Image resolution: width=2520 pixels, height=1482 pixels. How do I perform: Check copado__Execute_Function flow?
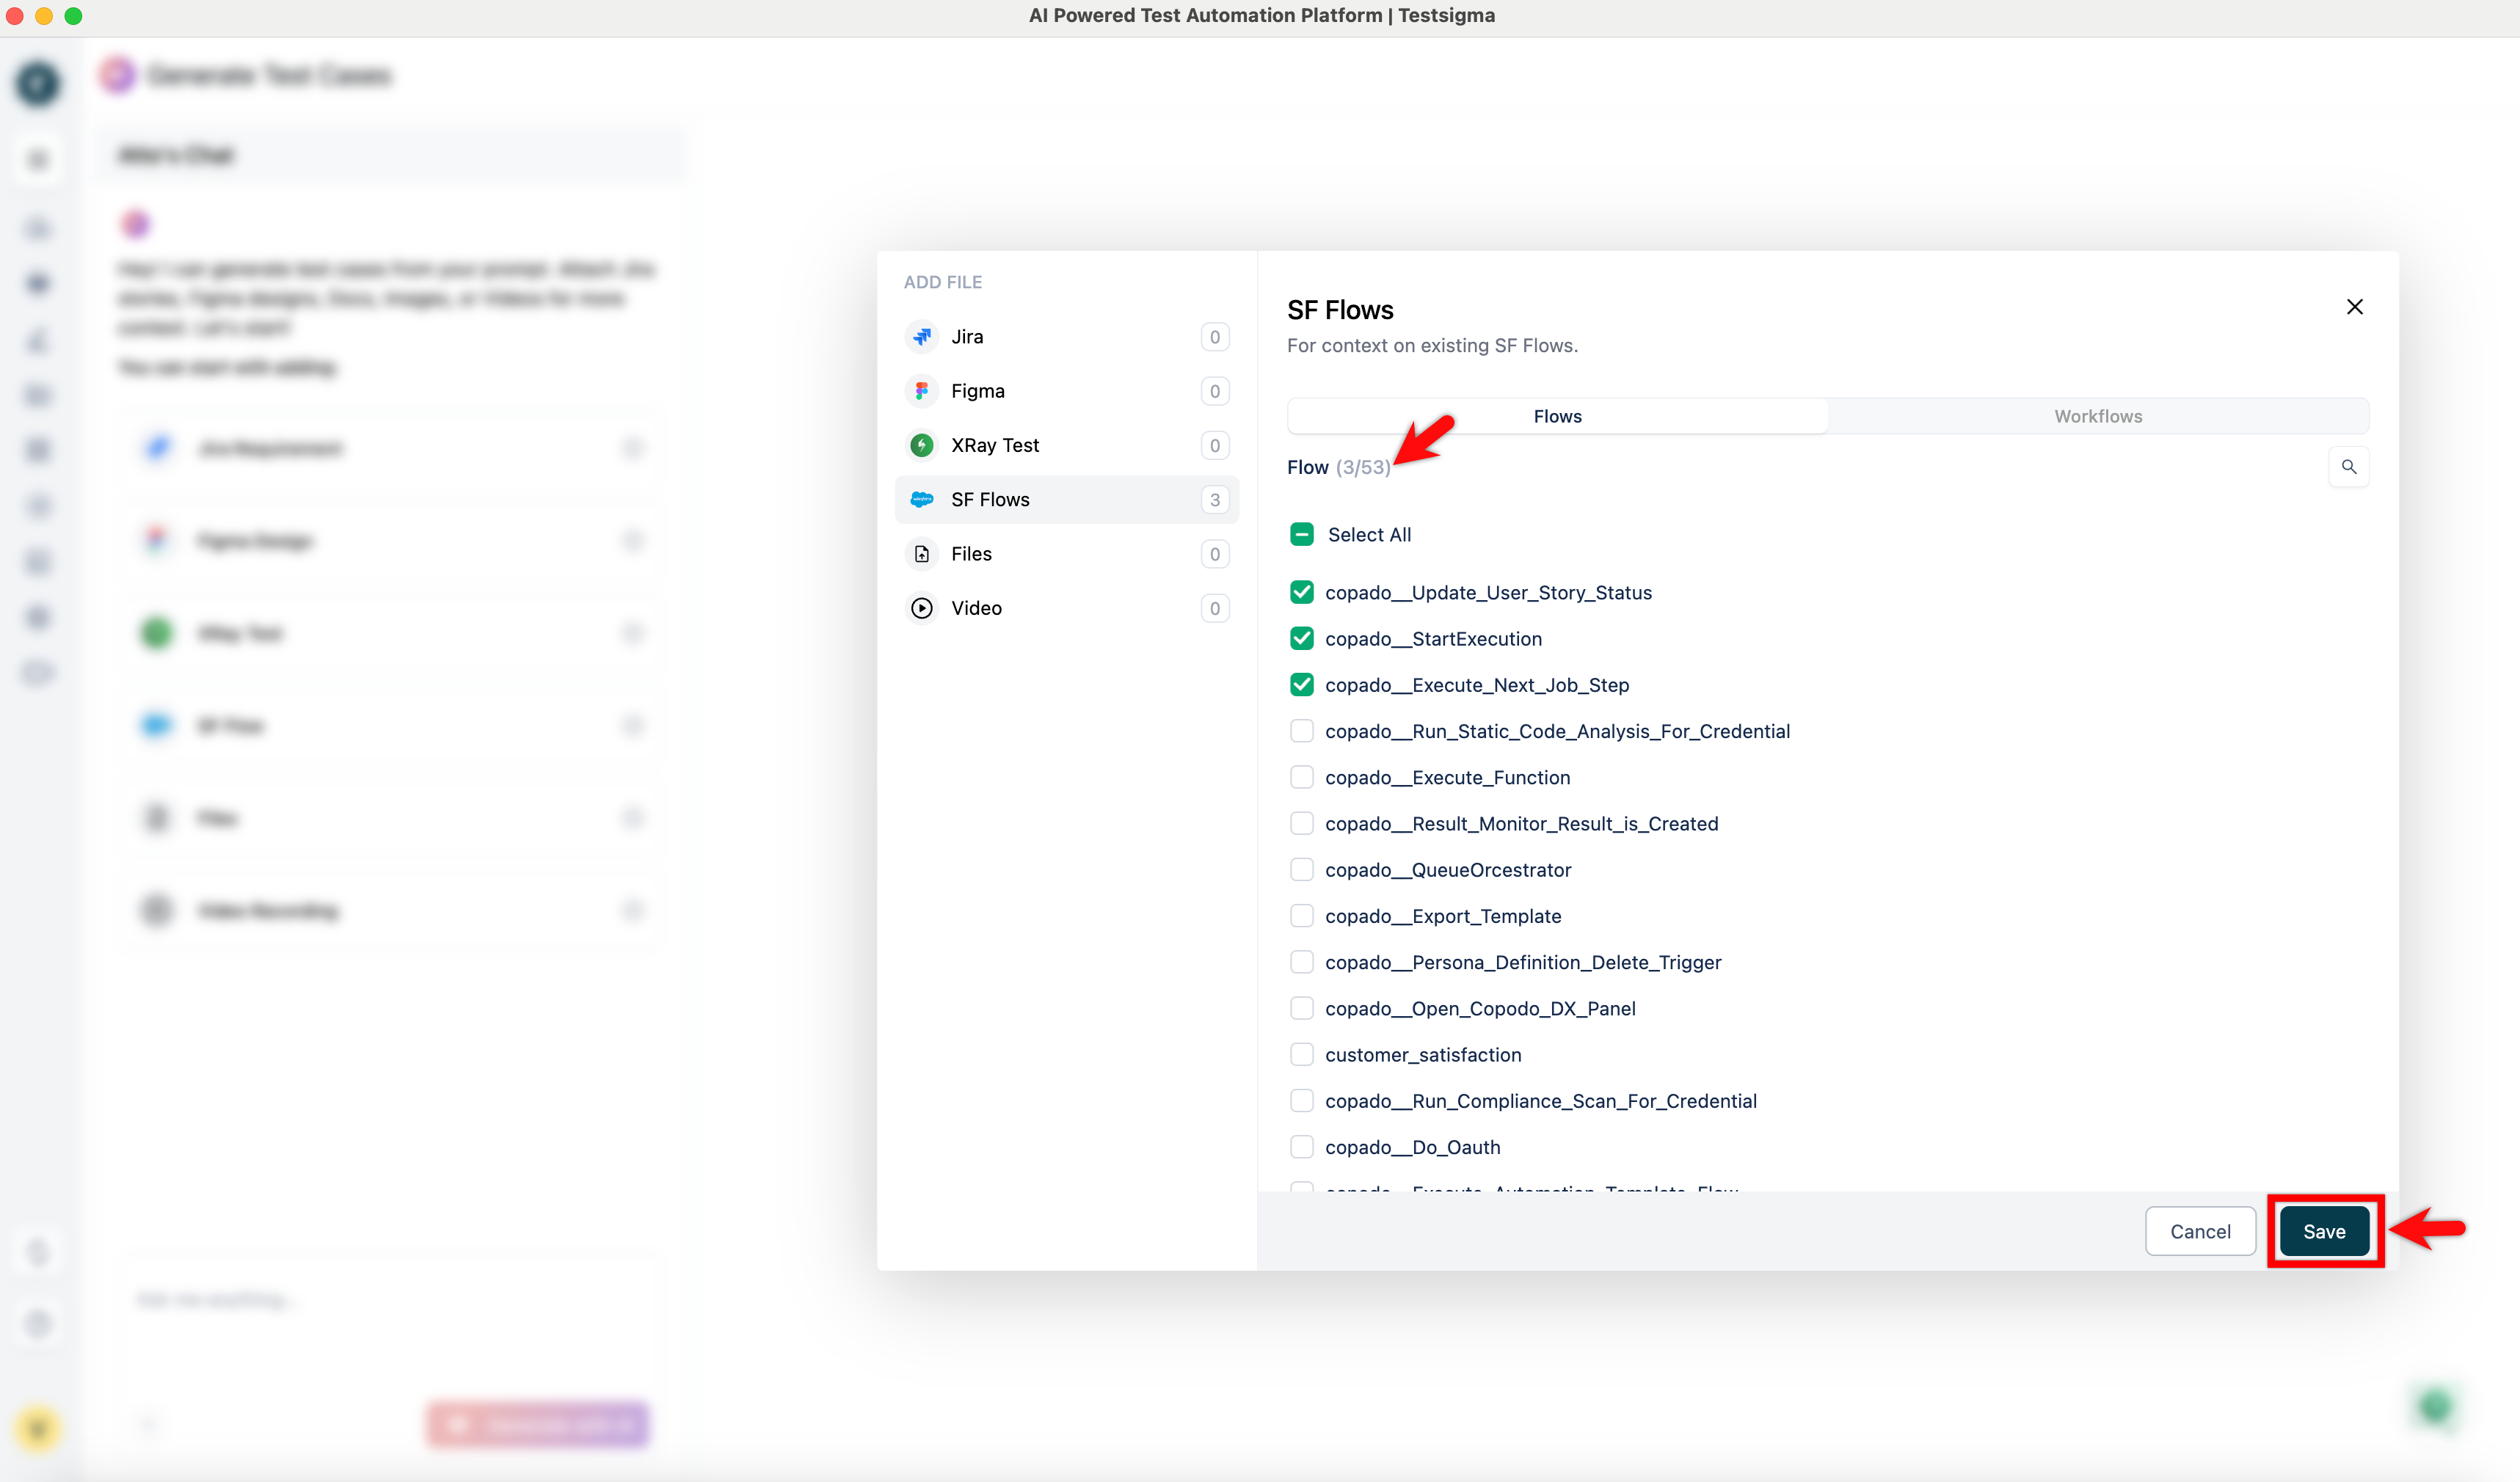click(x=1301, y=777)
